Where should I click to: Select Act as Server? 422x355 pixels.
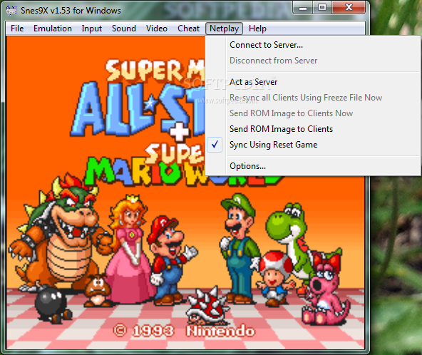(x=313, y=82)
